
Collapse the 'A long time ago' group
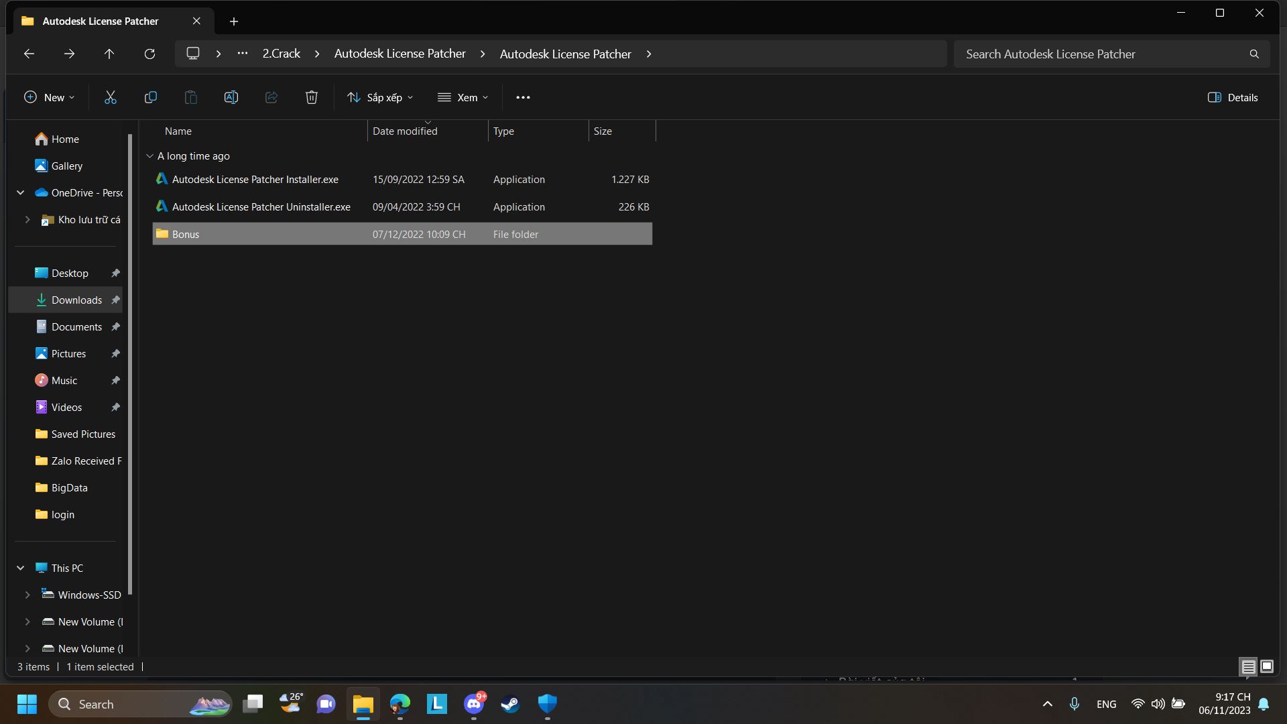149,156
